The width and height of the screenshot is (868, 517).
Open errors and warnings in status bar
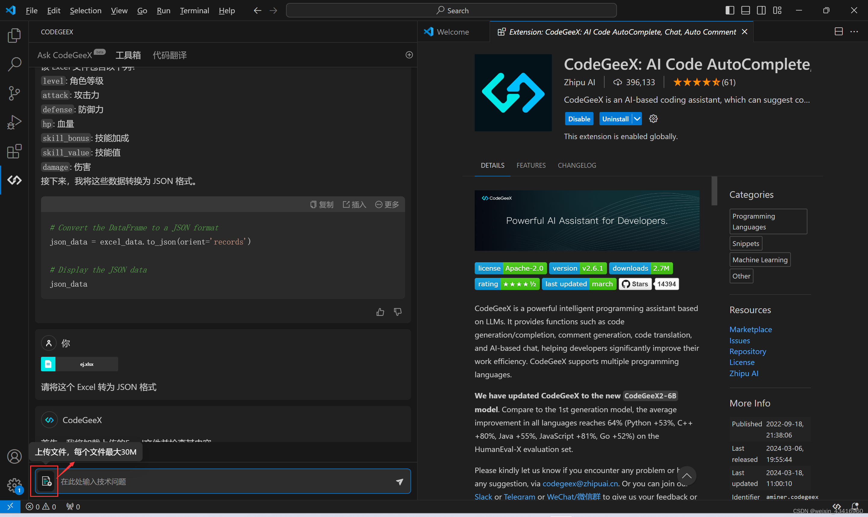point(41,506)
